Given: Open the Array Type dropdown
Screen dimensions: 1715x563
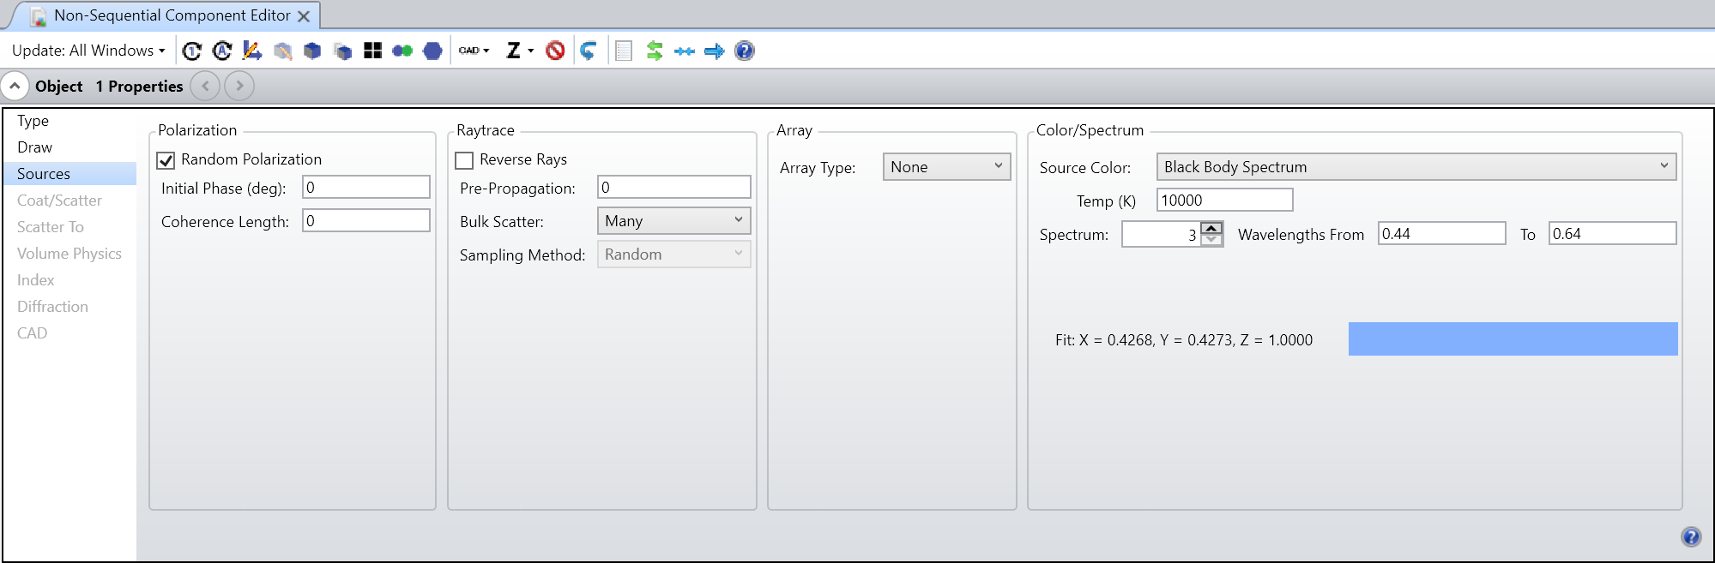Looking at the screenshot, I should [947, 167].
